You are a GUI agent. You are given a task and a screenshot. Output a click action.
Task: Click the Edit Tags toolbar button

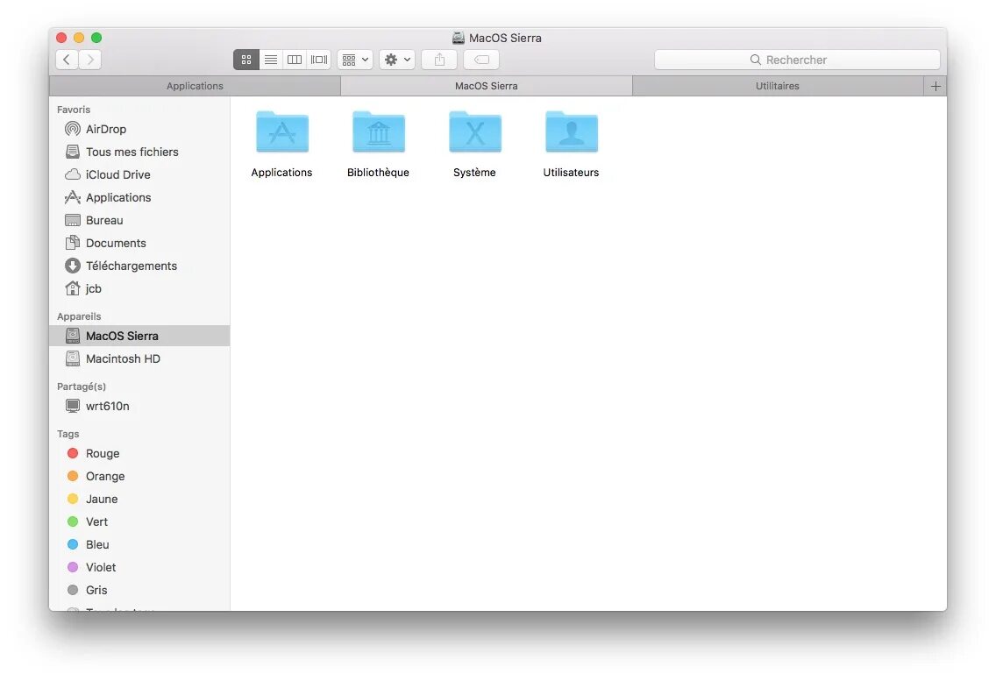click(x=481, y=60)
